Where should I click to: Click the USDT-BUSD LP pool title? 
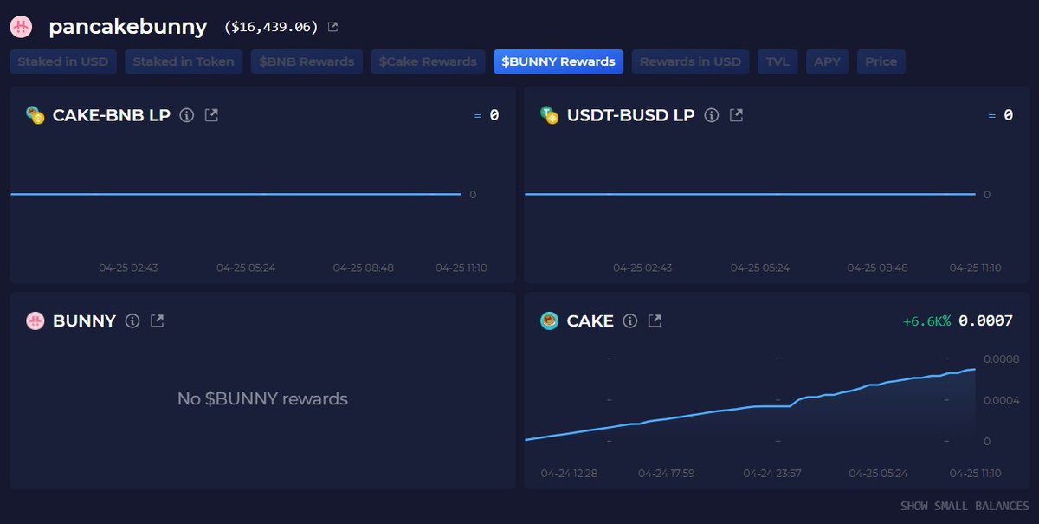coord(631,115)
